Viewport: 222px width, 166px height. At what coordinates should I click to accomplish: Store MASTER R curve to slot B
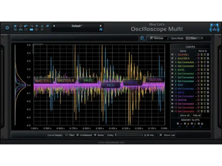click(202, 58)
